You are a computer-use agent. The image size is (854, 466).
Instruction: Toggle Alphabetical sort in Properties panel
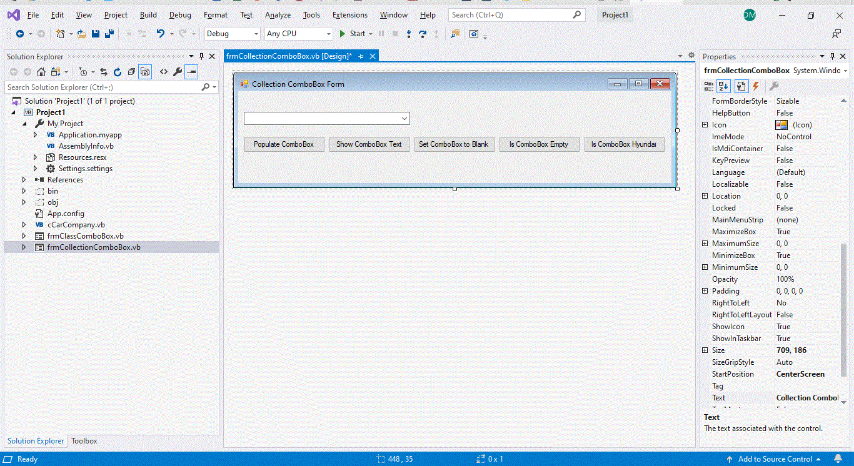(723, 86)
